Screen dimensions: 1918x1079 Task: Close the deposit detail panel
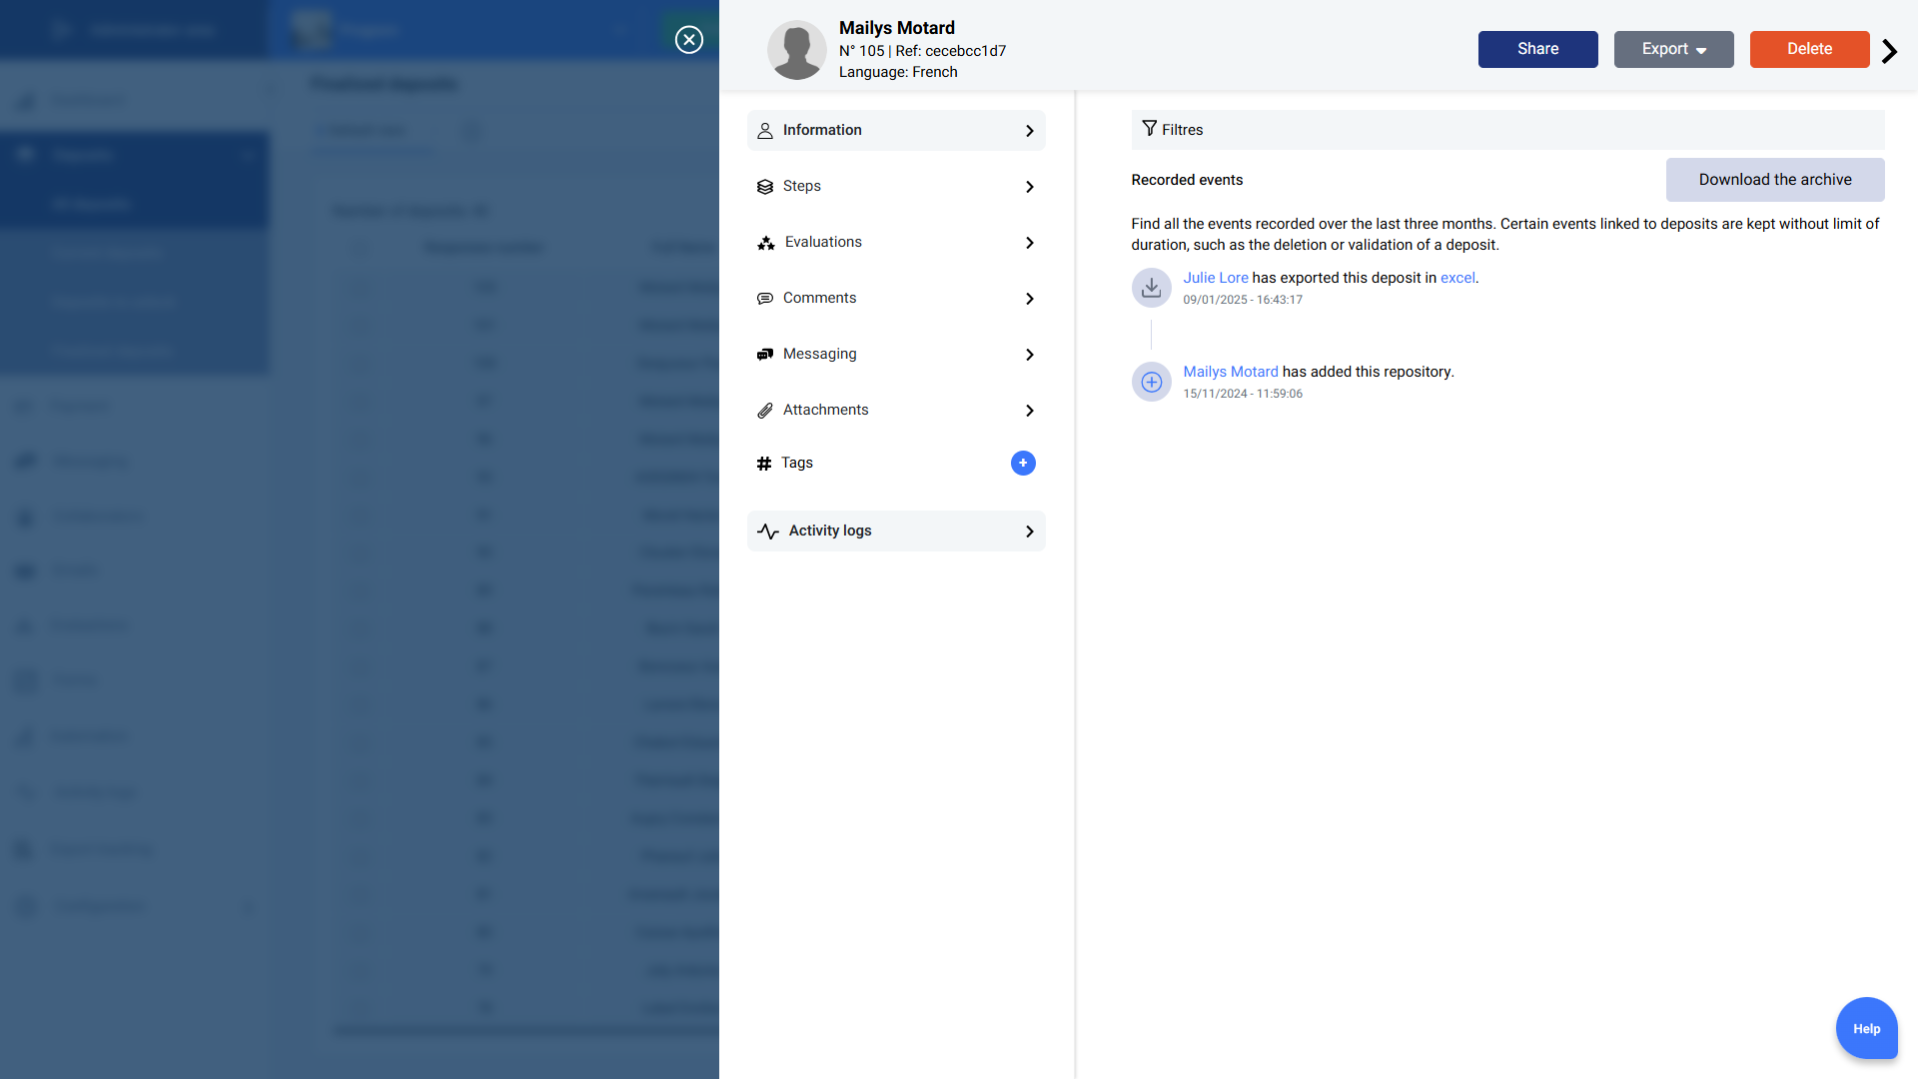click(689, 40)
